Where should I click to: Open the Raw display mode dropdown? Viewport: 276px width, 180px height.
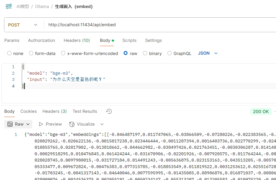click(28, 124)
